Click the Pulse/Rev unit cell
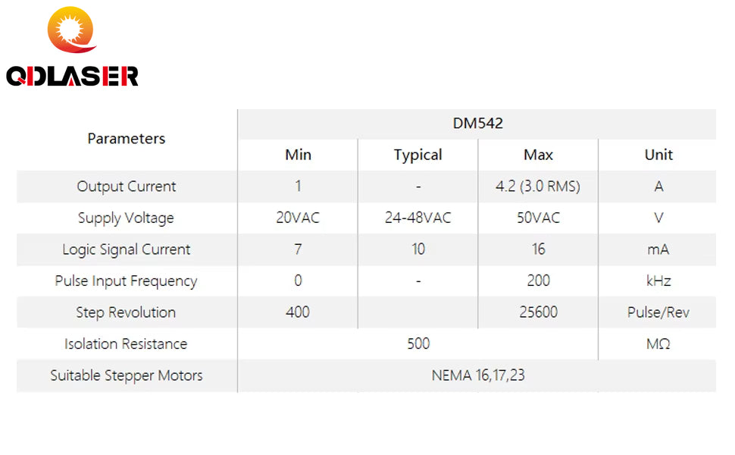Image resolution: width=735 pixels, height=455 pixels. (658, 312)
